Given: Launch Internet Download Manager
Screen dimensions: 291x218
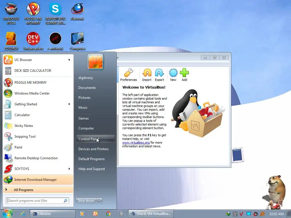Looking at the screenshot, I should pyautogui.click(x=38, y=180).
